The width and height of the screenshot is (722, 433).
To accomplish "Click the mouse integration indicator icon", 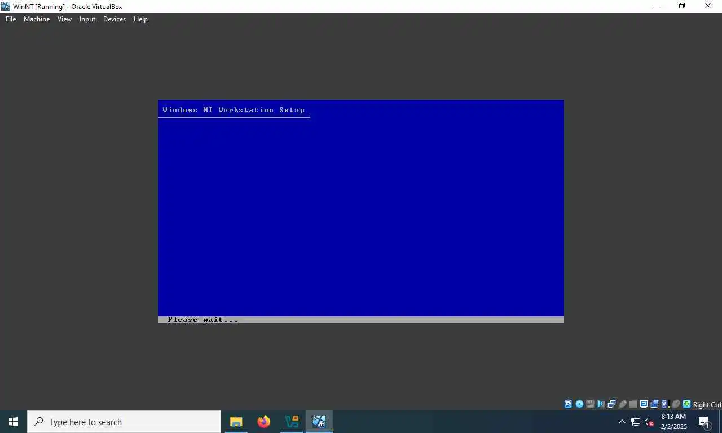I will coord(676,404).
